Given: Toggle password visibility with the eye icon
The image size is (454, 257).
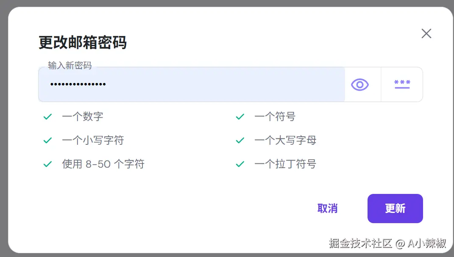Looking at the screenshot, I should 359,85.
